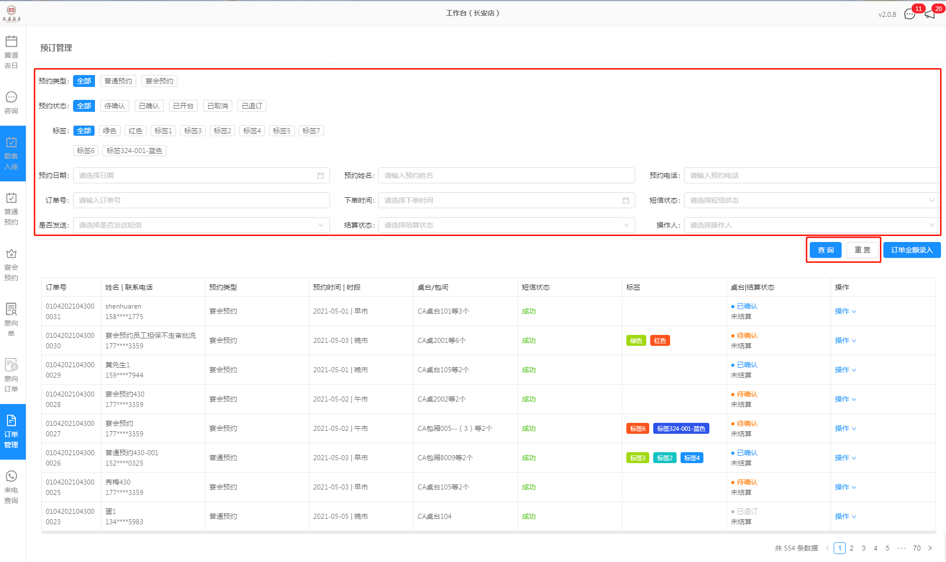Click the 绿色 tag in order 0030 row
This screenshot has width=946, height=562.
pyautogui.click(x=636, y=340)
